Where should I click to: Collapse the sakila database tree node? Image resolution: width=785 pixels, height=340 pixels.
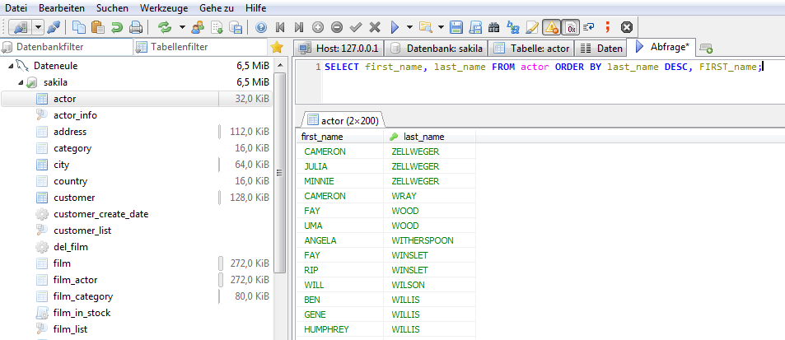(21, 82)
